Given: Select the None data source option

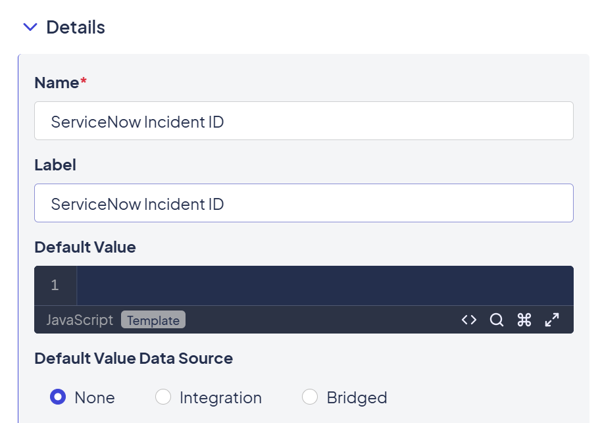Looking at the screenshot, I should pos(59,397).
